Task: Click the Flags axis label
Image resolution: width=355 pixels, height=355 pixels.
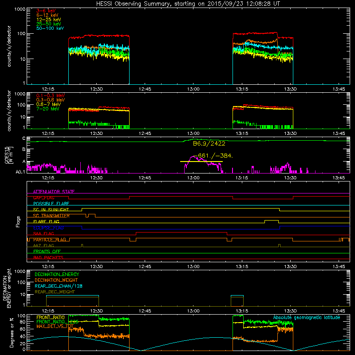Action: (18, 221)
